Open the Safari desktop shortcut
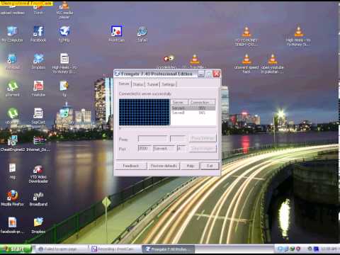Image resolution: width=340 pixels, height=255 pixels. pyautogui.click(x=142, y=34)
